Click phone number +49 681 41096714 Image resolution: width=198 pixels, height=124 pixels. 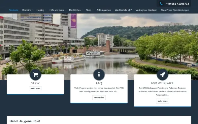coord(178,4)
